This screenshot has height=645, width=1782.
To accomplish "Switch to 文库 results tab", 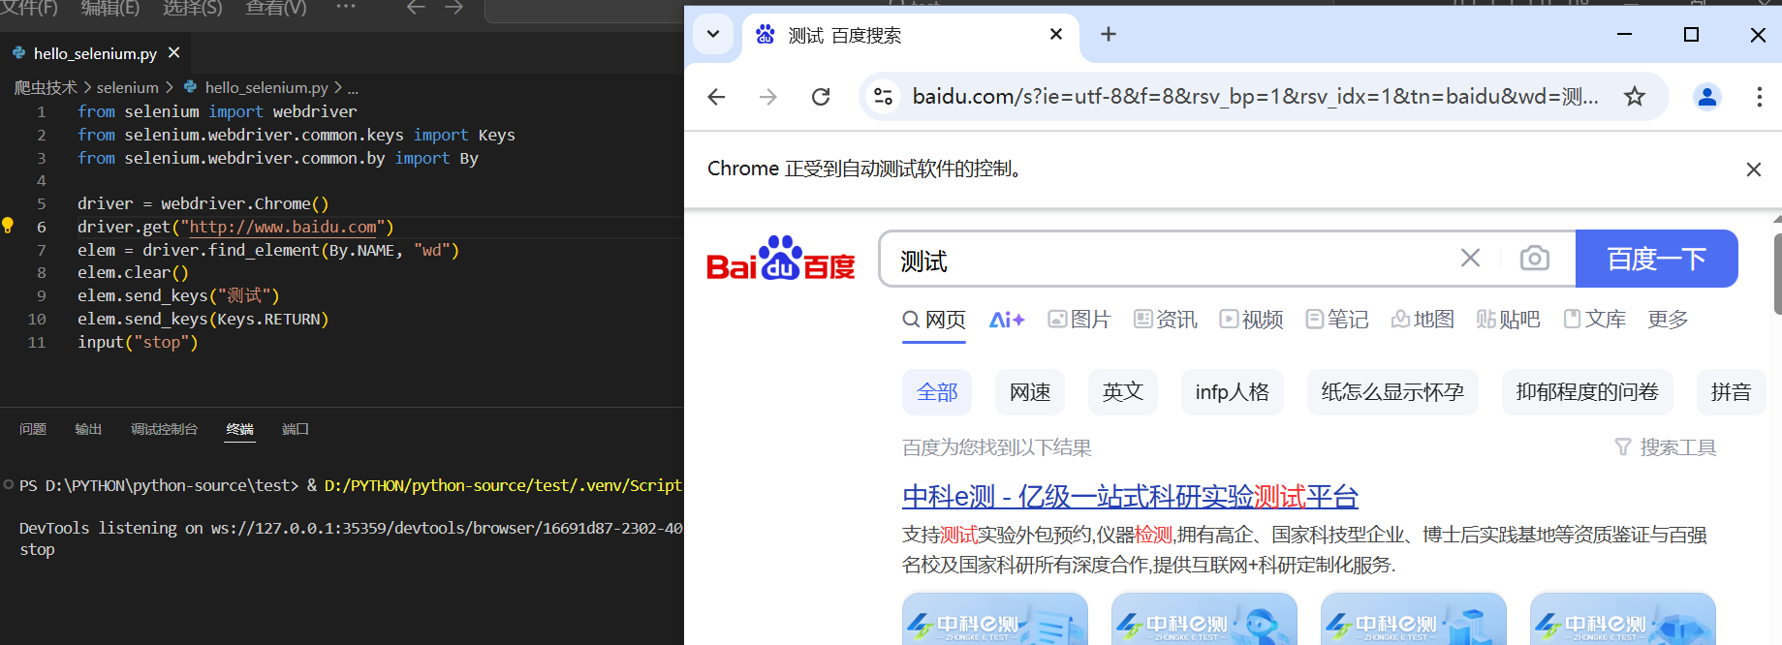I will (1595, 320).
